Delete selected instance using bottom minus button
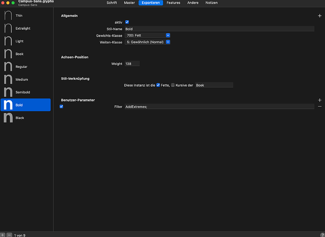Image resolution: width=325 pixels, height=237 pixels. click(x=9, y=235)
